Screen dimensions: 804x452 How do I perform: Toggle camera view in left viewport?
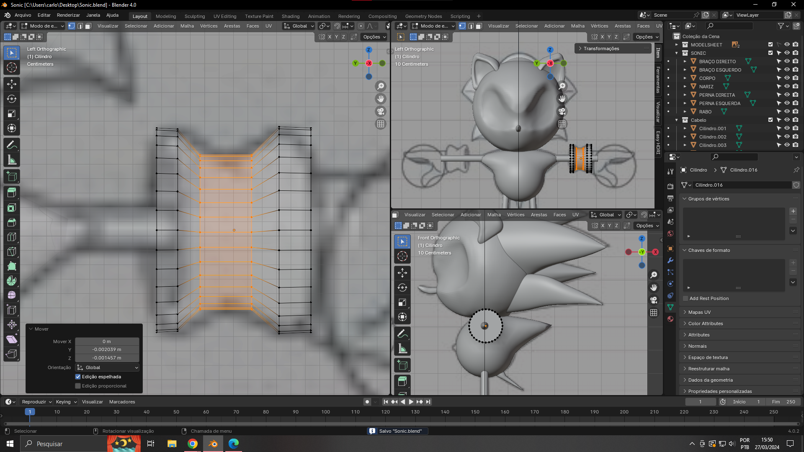point(381,111)
